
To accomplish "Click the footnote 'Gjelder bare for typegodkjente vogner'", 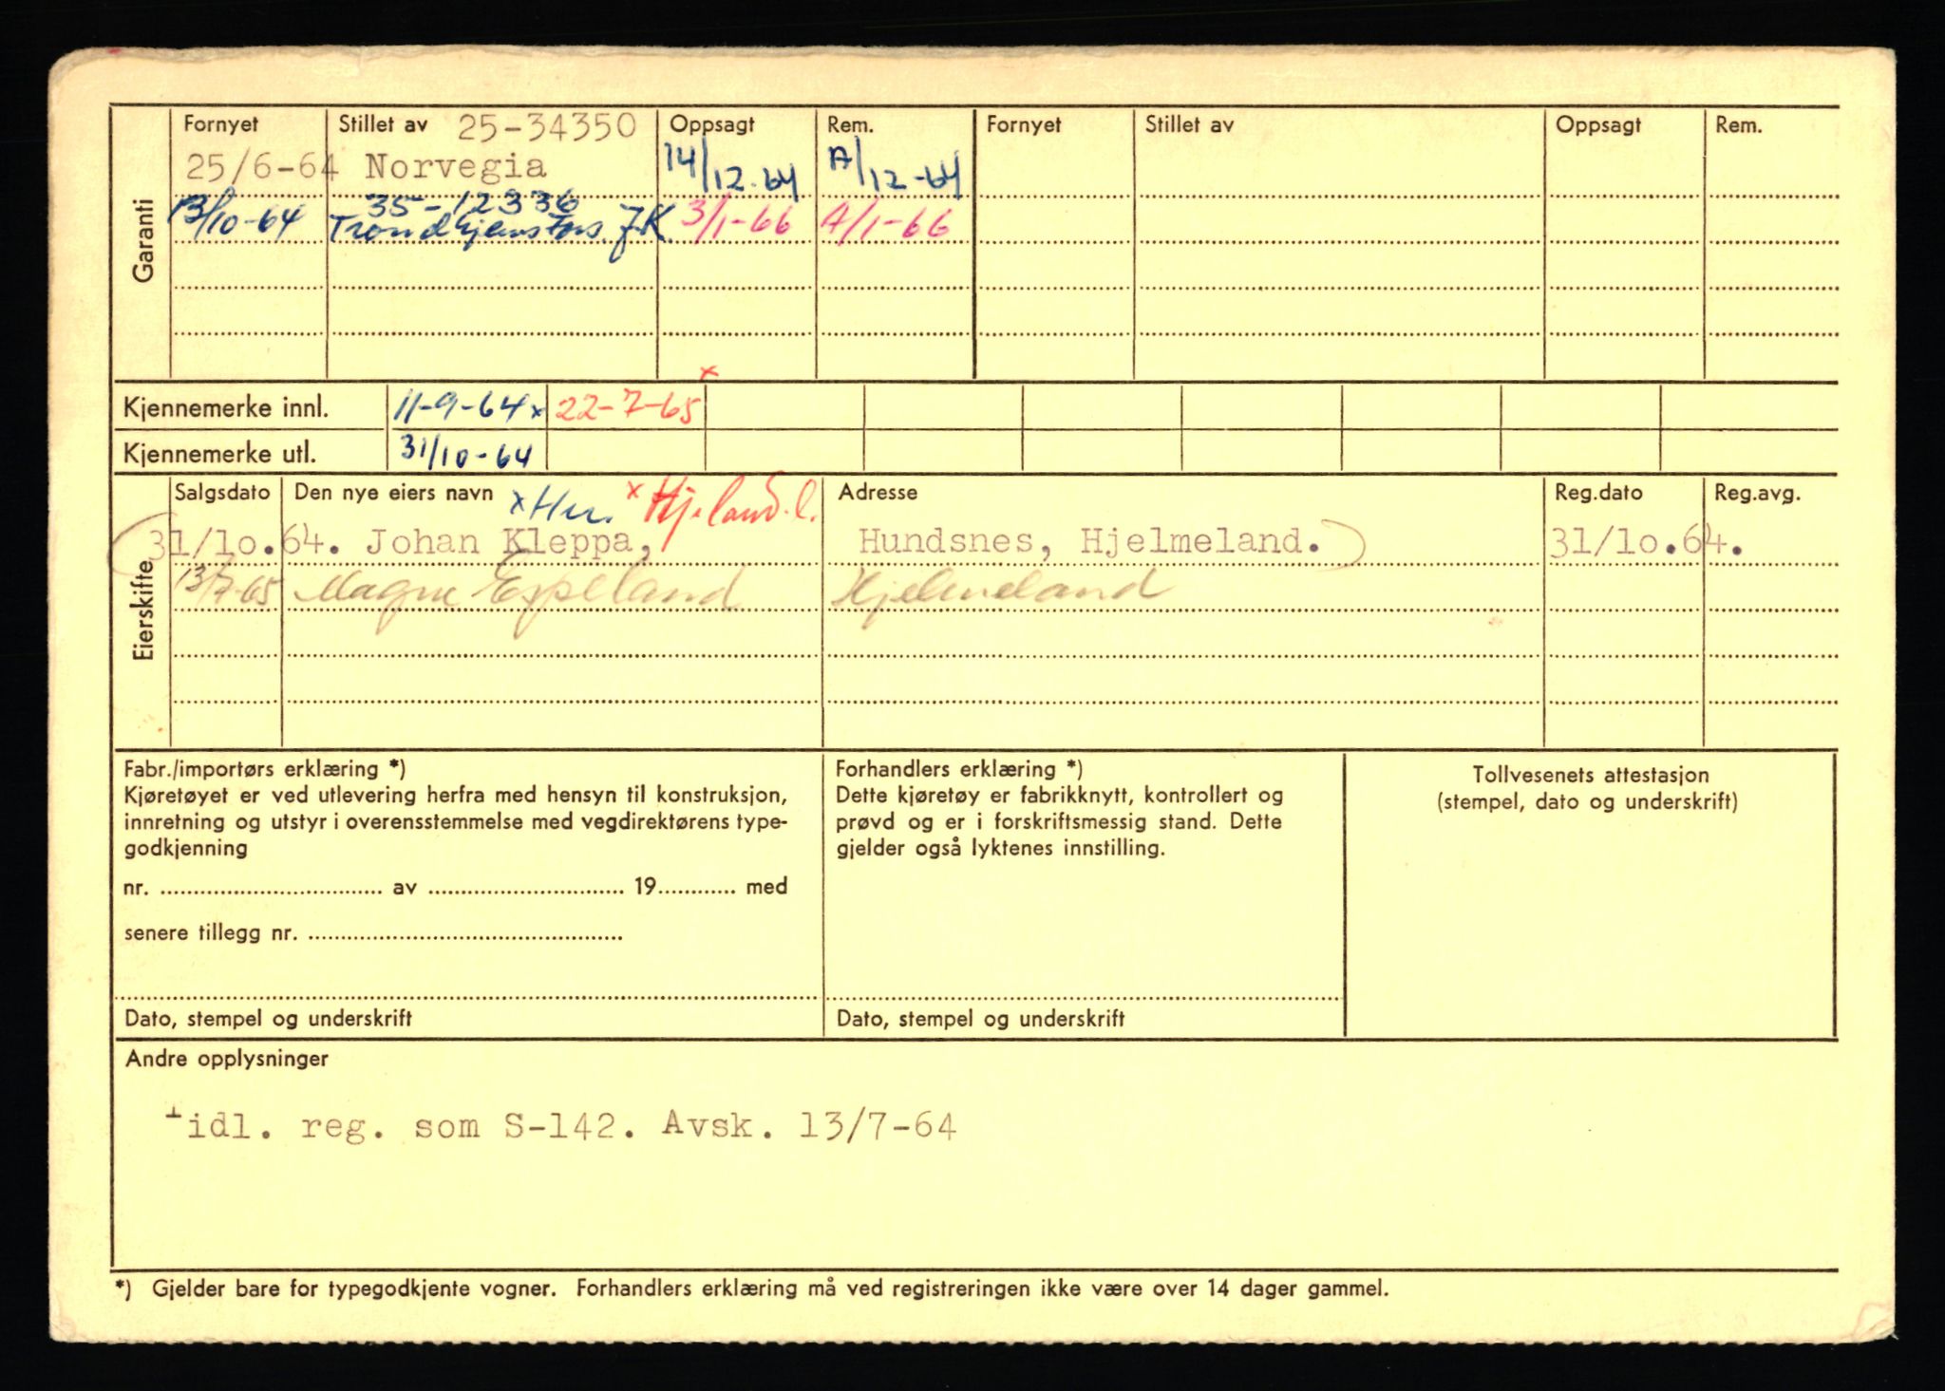I will 354,1288.
